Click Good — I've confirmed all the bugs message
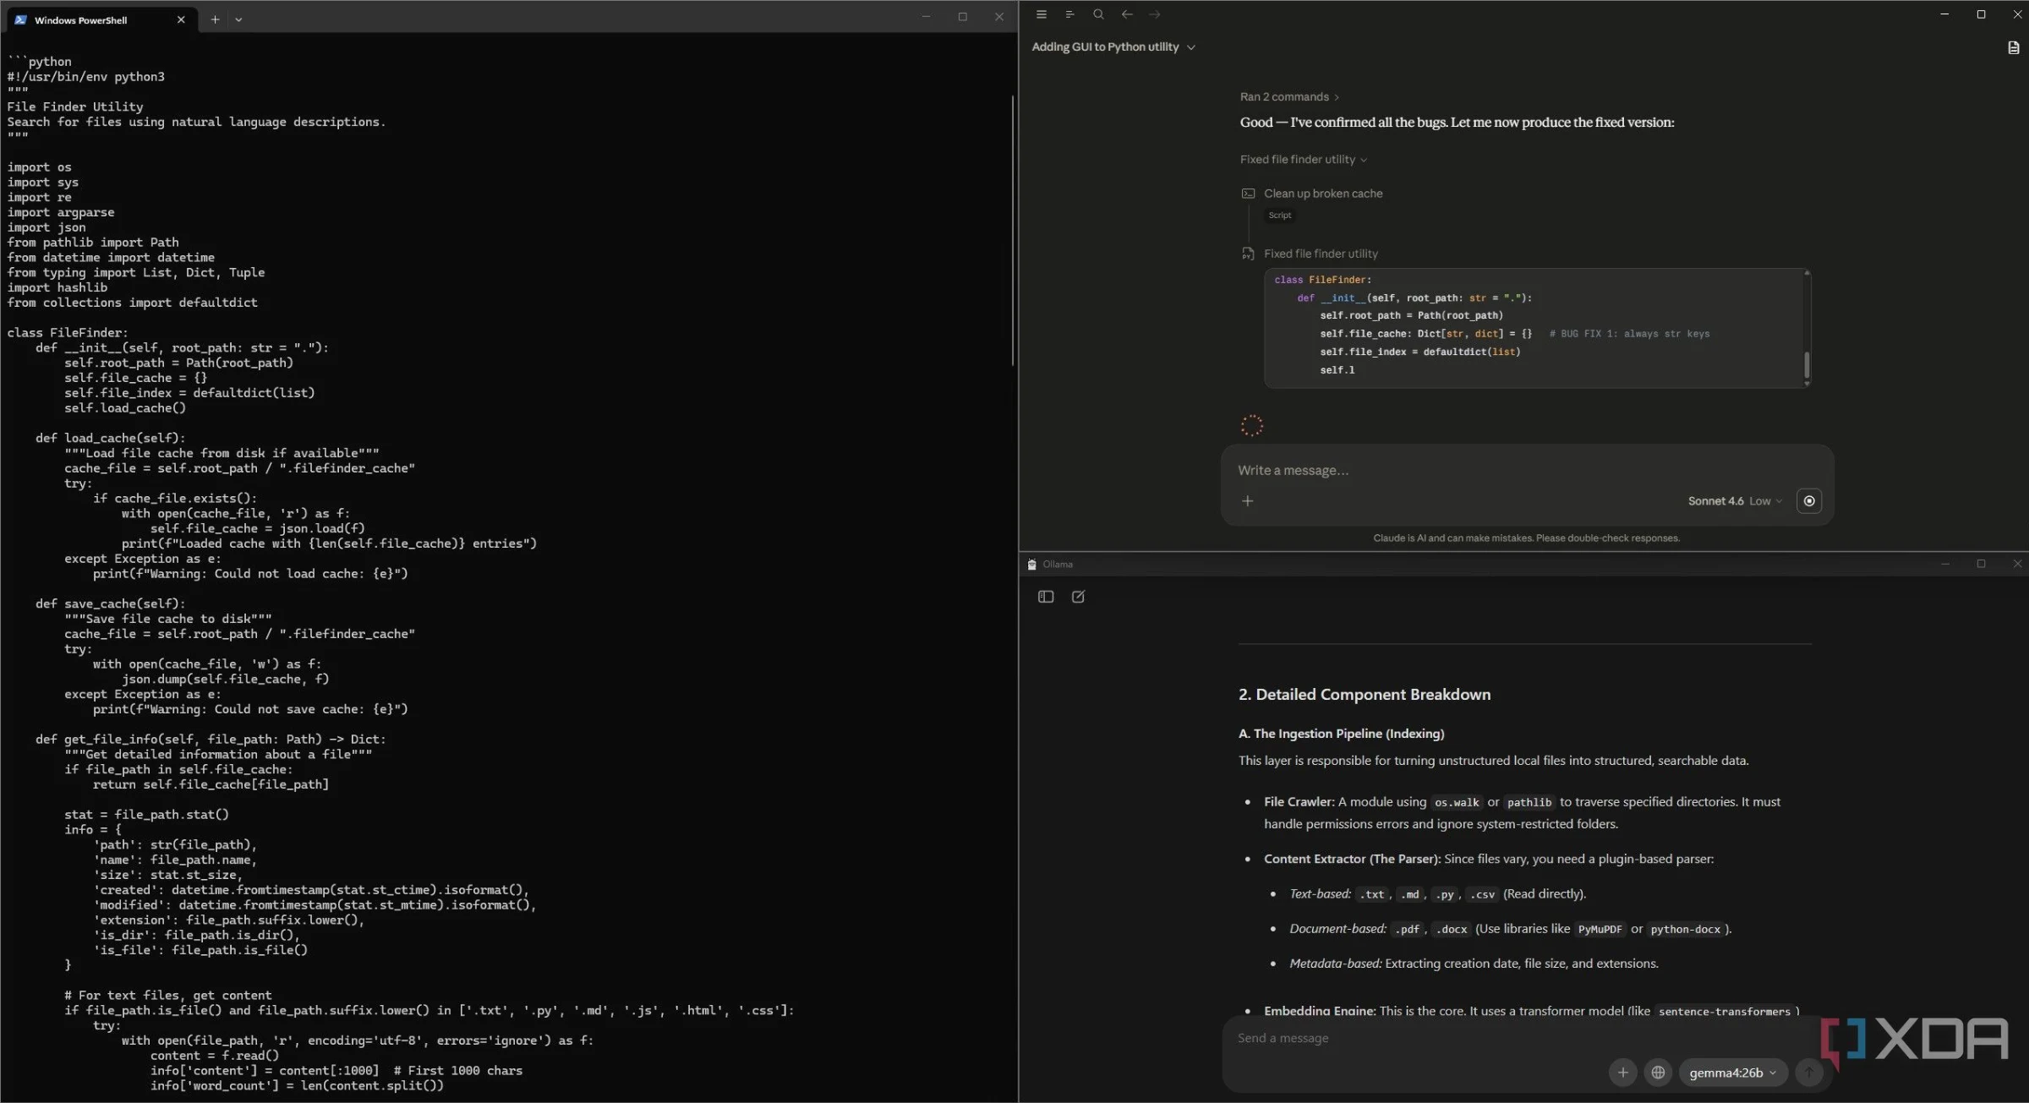 [x=1457, y=123]
